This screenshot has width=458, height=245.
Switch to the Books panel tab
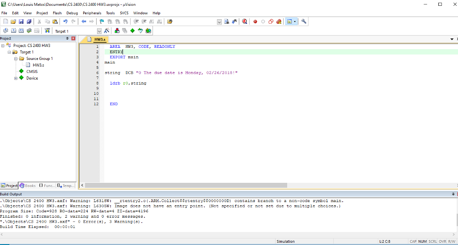click(x=28, y=186)
